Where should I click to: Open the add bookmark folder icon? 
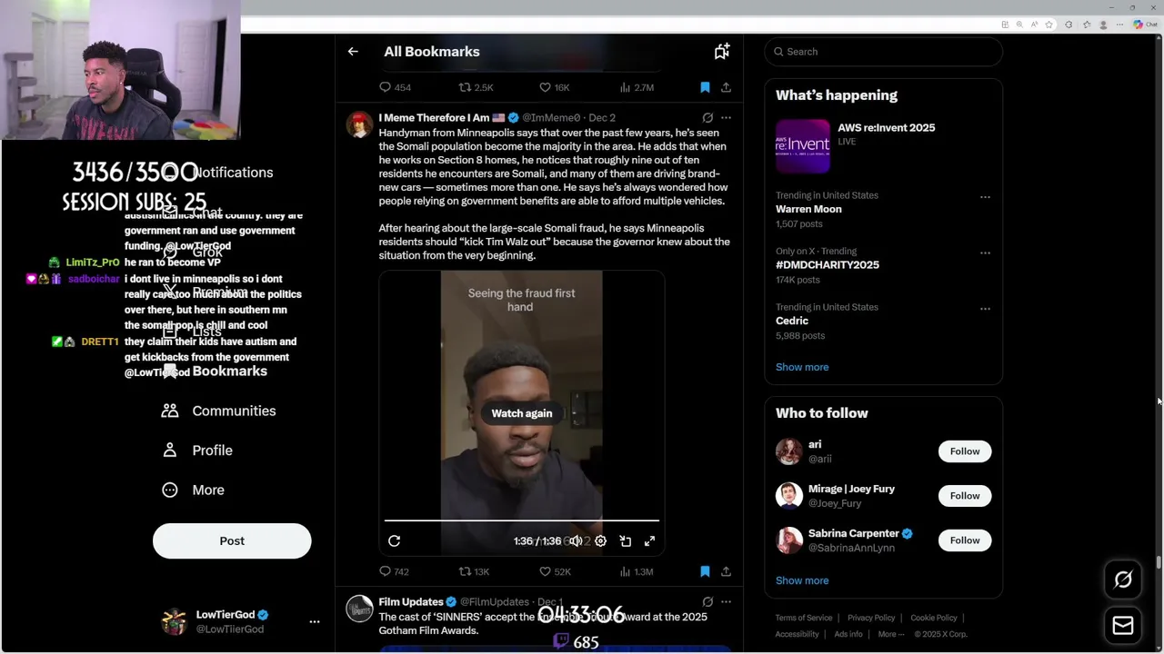pos(722,52)
